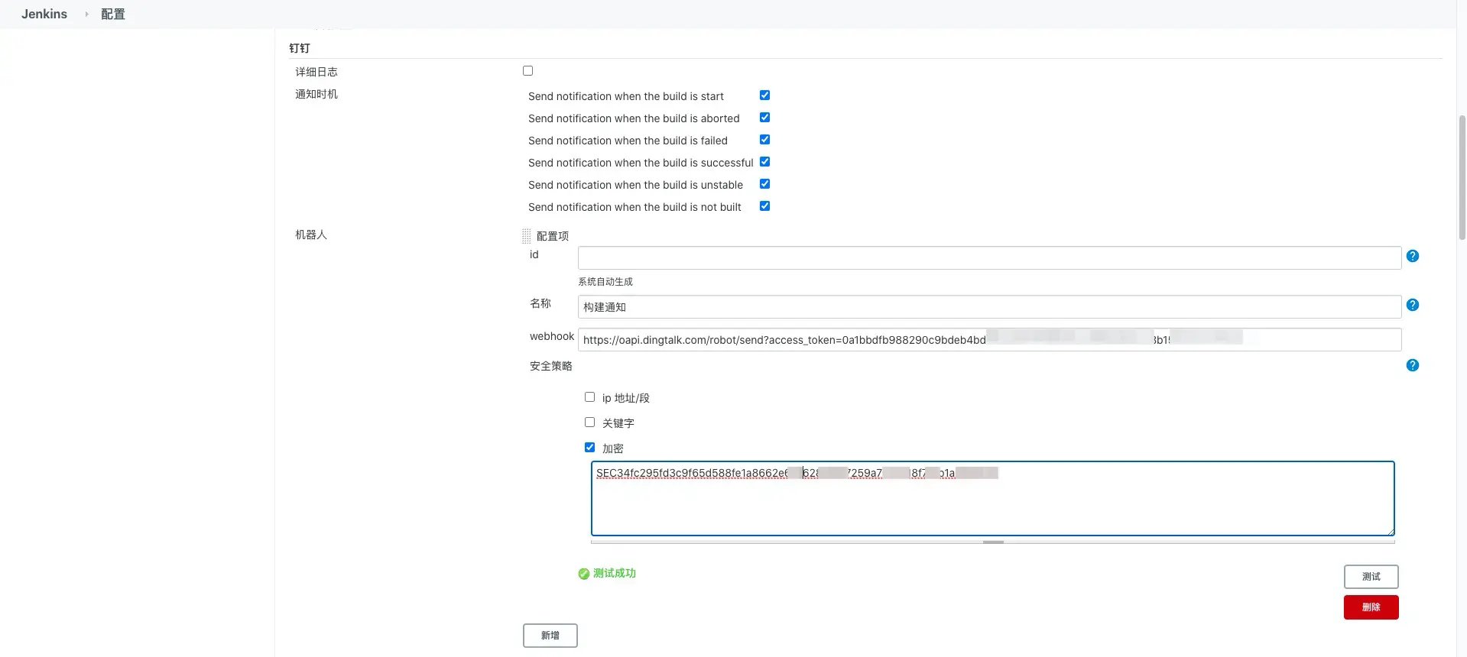Open help icon for the 名称 field

[x=1412, y=305]
